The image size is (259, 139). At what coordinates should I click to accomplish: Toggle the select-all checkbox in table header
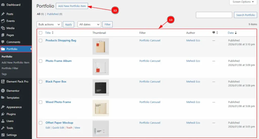coord(40,33)
